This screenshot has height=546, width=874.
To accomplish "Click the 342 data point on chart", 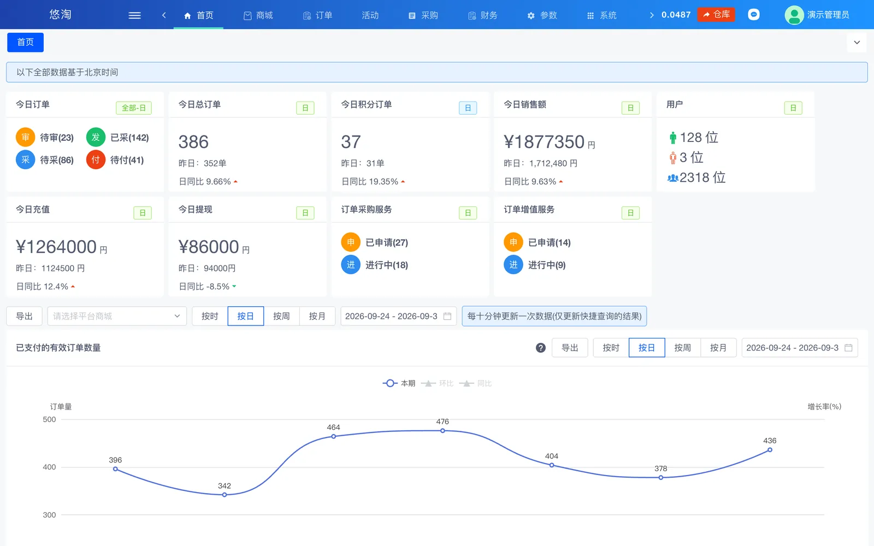I will point(225,495).
